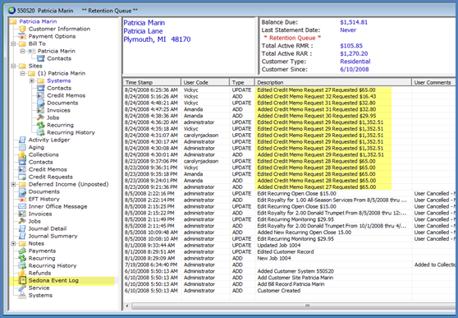Image resolution: width=458 pixels, height=318 pixels.
Task: Click the Total Active RMR value $105.85
Action: coord(351,46)
